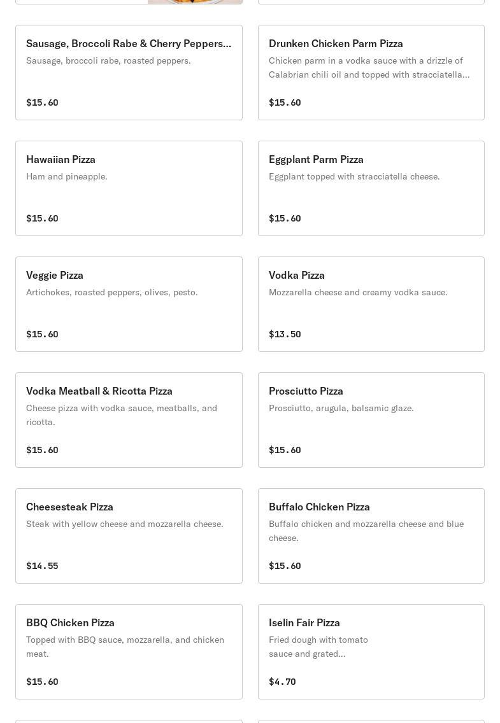Screen dimensions: 500x723
Task: Click the $13.50 price on Vodka Pizza
Action: click(x=285, y=334)
